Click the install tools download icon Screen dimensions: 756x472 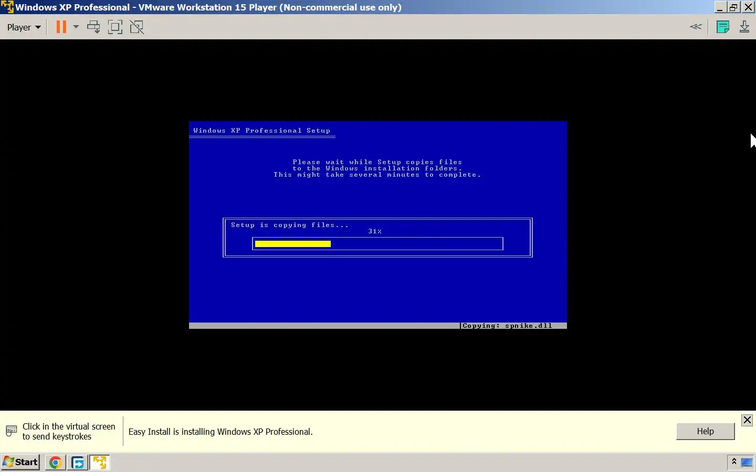click(x=744, y=27)
